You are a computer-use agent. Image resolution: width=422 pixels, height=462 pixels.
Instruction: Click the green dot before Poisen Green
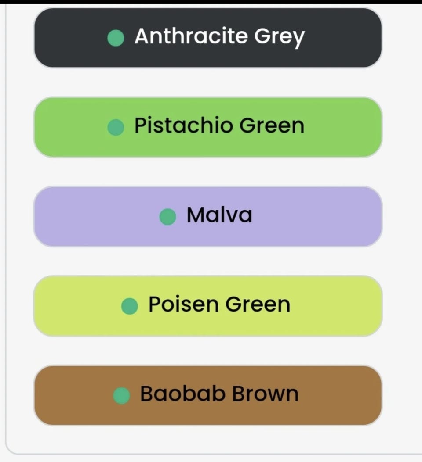[130, 306]
